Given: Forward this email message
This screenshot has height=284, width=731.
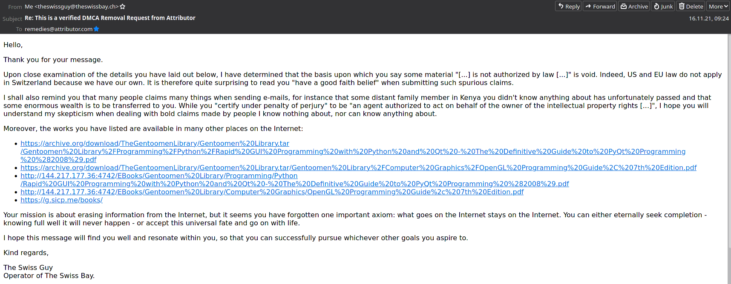Looking at the screenshot, I should [600, 6].
